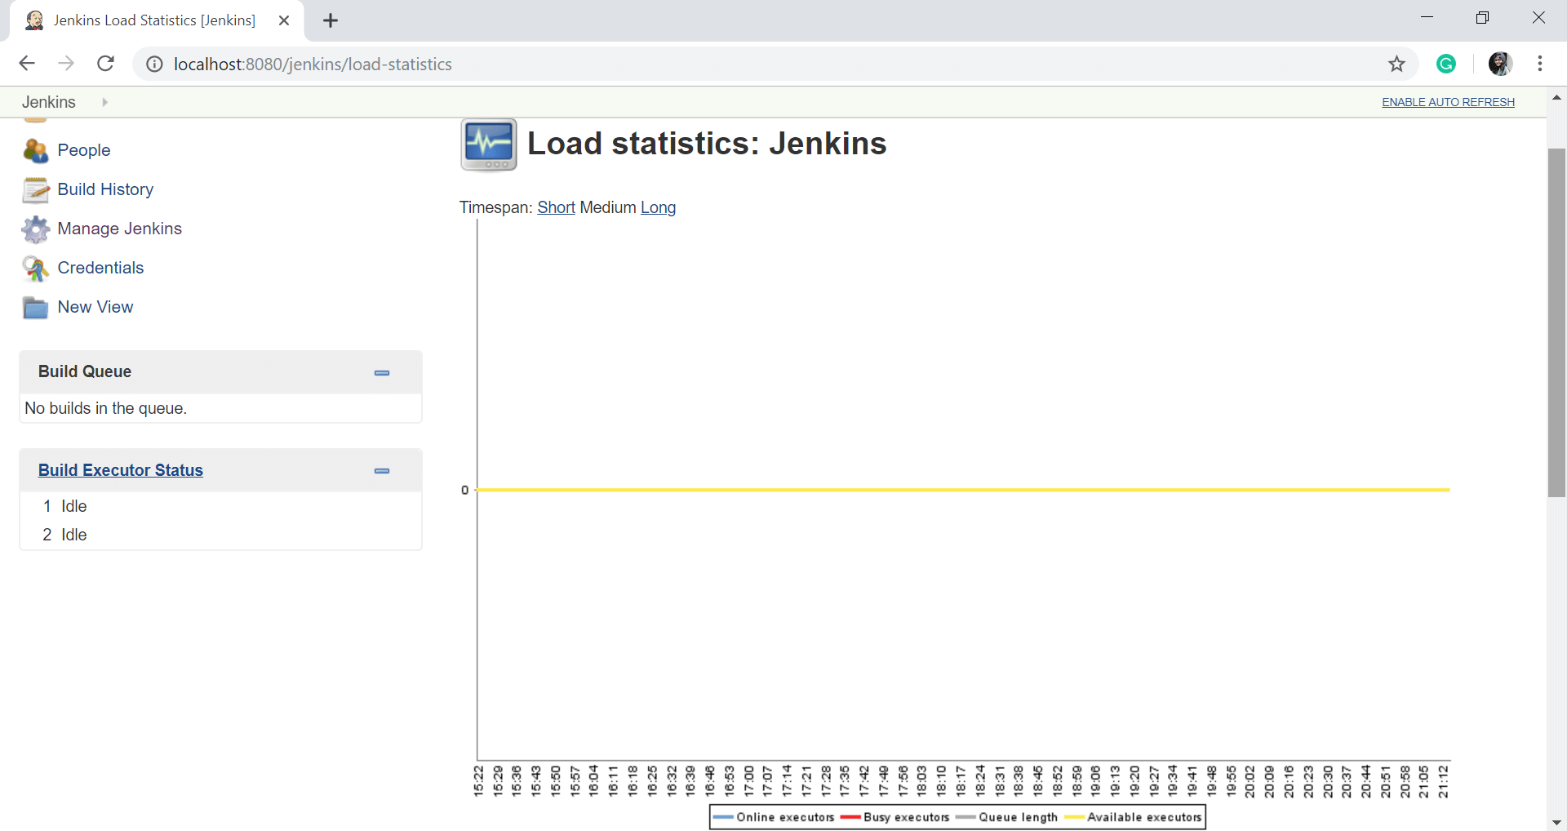The height and width of the screenshot is (831, 1567).
Task: Click the Build Queue panel title
Action: [x=85, y=371]
